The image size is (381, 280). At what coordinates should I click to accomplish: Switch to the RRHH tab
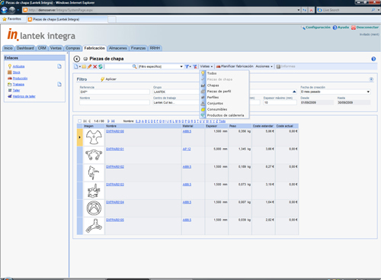pos(155,48)
